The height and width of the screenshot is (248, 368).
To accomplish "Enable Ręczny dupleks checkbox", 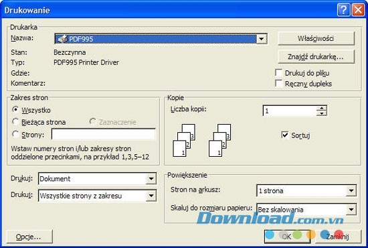I will 278,83.
